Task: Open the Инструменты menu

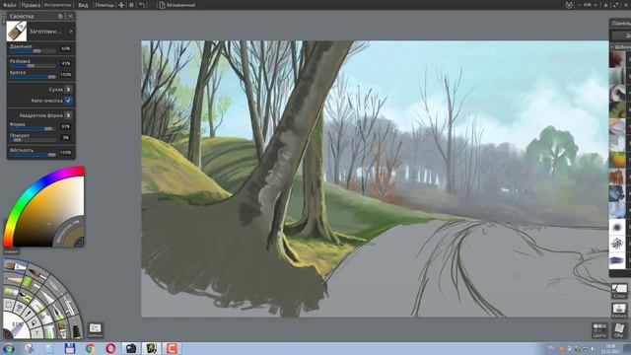Action: pos(57,5)
